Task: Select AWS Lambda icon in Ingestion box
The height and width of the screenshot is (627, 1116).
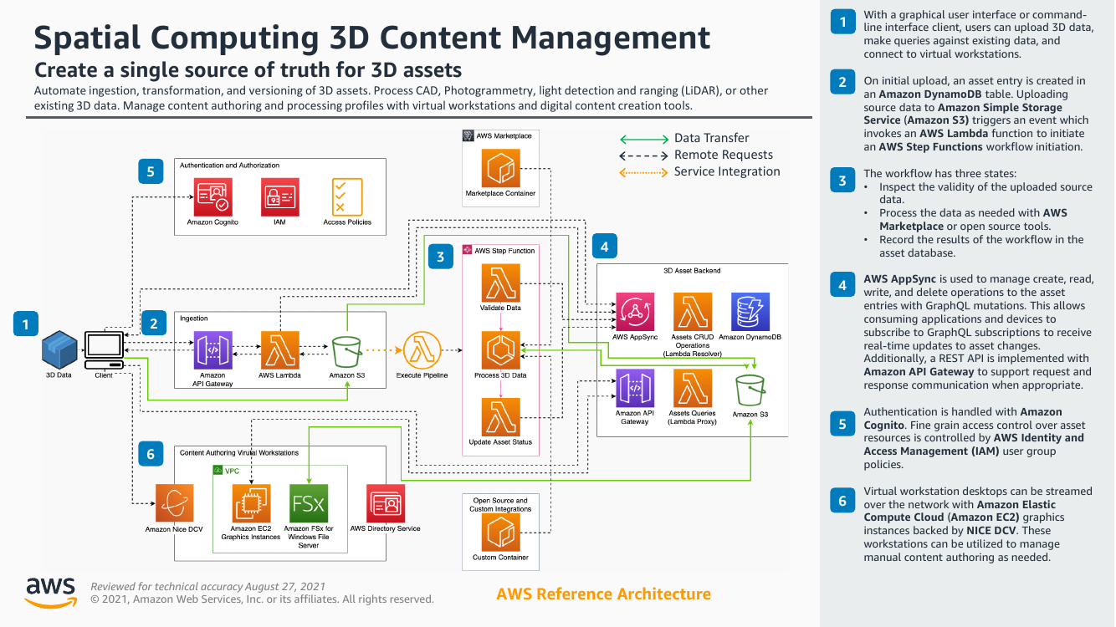Action: point(280,350)
